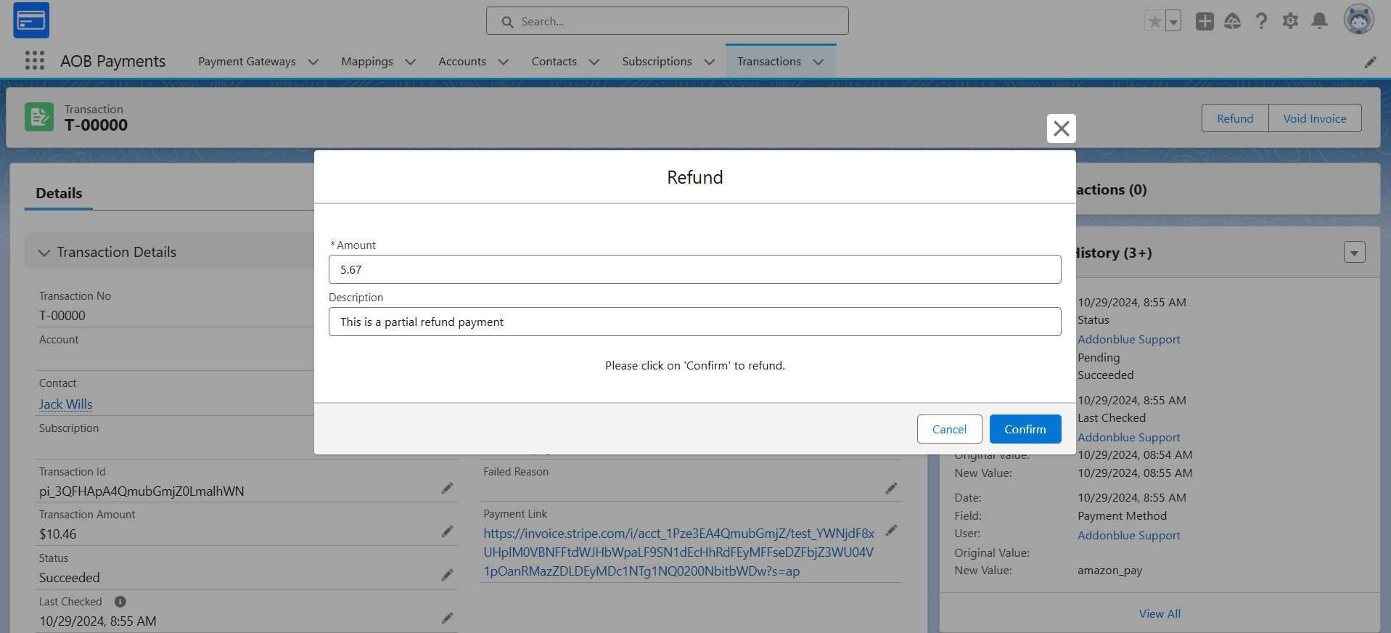Image resolution: width=1391 pixels, height=633 pixels.
Task: Click the T-00000 Transaction No value
Action: (62, 316)
